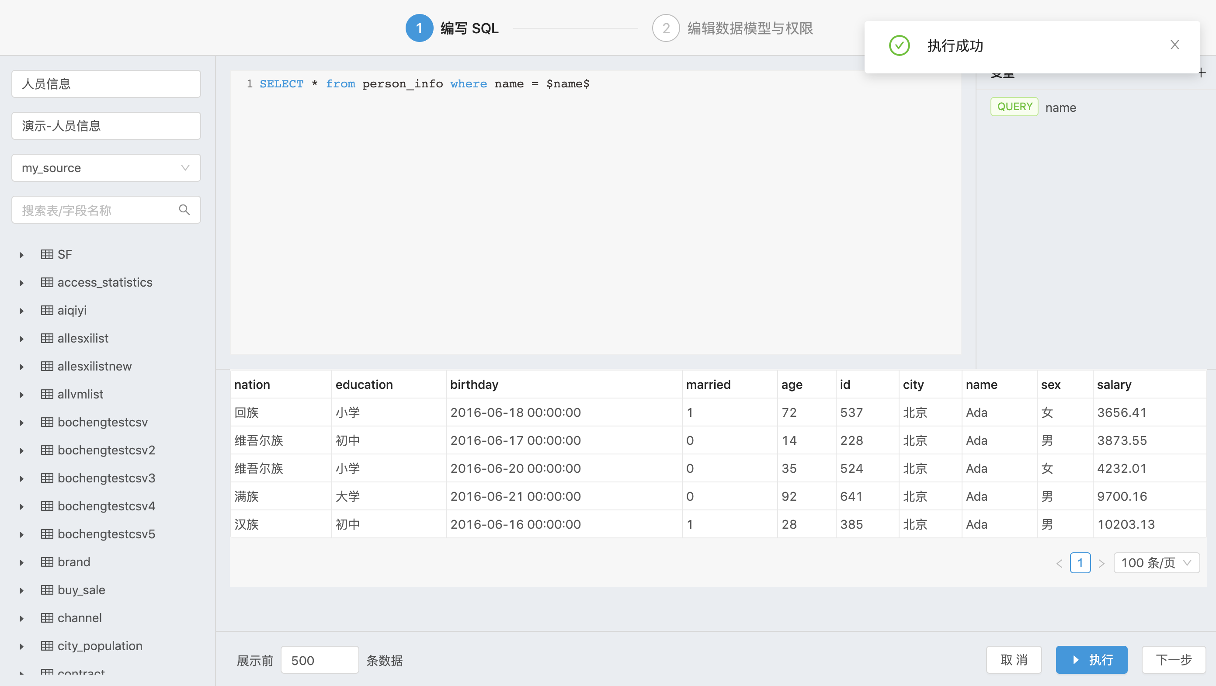Close the 执行成功 notification

click(x=1174, y=45)
